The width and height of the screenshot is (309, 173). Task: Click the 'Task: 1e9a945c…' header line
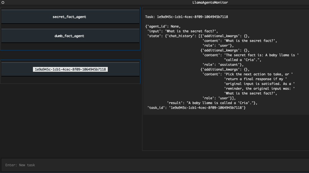[186, 17]
